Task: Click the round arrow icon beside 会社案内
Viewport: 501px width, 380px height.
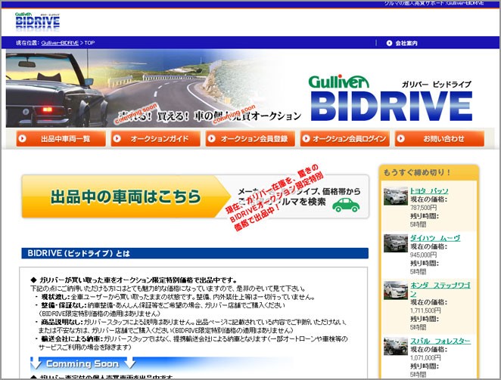Action: pyautogui.click(x=389, y=43)
